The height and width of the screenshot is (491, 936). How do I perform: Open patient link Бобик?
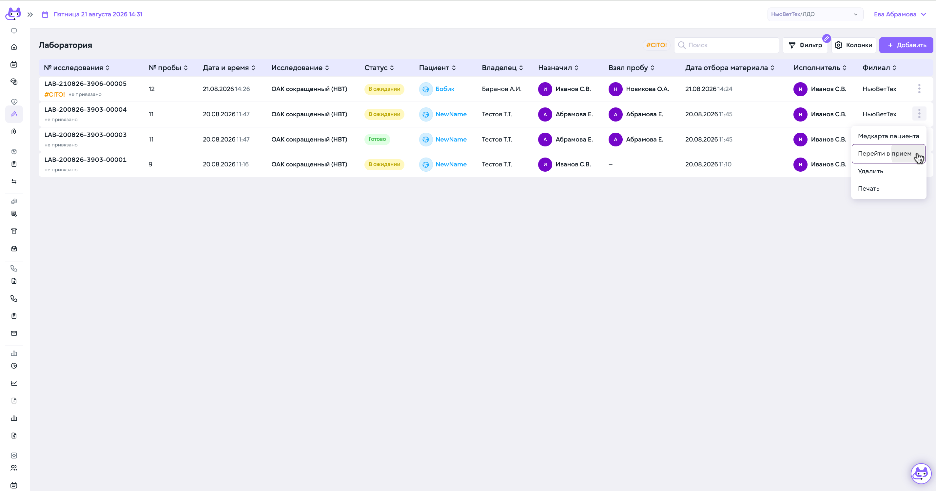coord(444,89)
